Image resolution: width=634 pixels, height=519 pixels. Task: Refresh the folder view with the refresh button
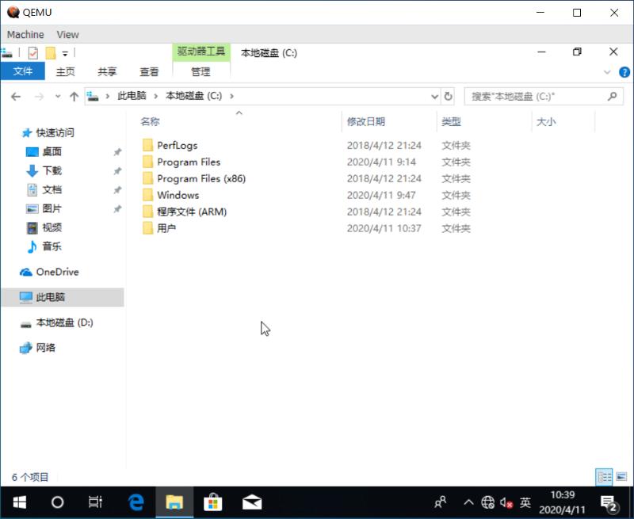pos(448,96)
